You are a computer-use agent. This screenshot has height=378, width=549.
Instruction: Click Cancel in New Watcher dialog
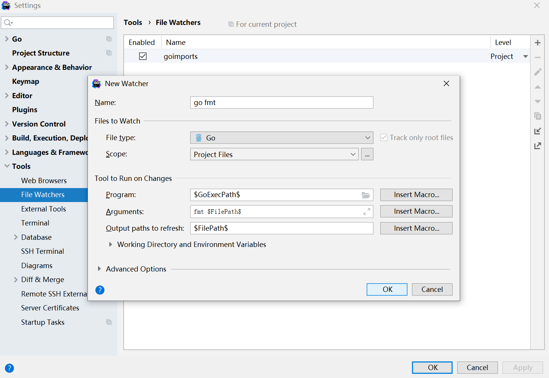432,289
